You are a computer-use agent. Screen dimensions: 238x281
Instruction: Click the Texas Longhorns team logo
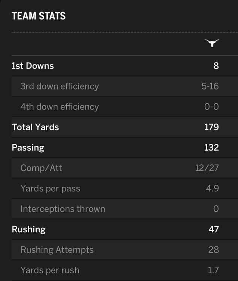pyautogui.click(x=212, y=43)
